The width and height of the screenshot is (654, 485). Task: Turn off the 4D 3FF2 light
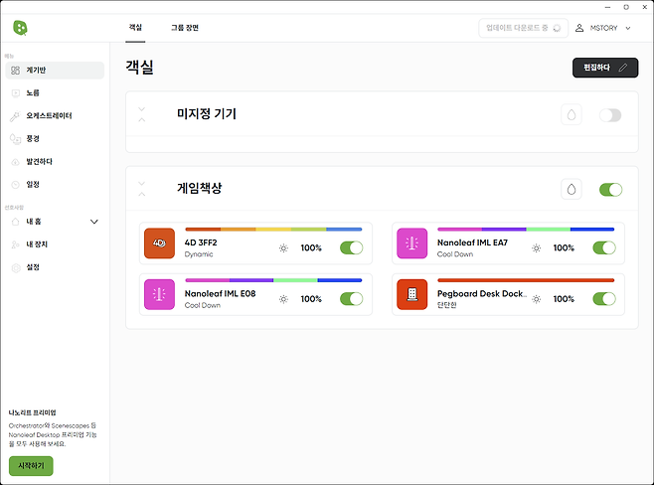pos(351,247)
